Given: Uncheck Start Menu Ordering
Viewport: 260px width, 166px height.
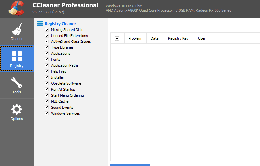Looking at the screenshot, I should pyautogui.click(x=47, y=95).
